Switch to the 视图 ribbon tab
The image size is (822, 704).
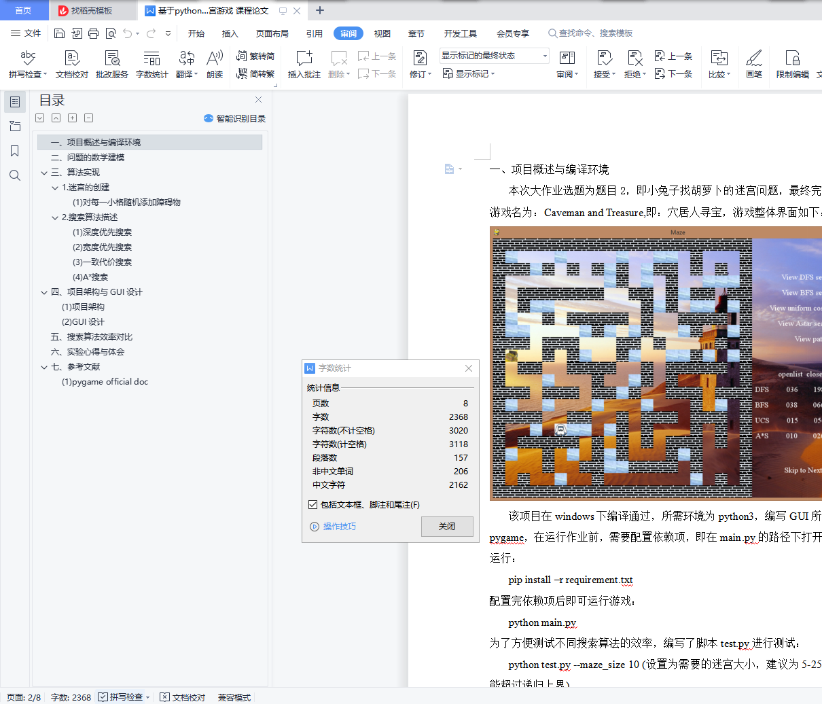click(x=382, y=33)
